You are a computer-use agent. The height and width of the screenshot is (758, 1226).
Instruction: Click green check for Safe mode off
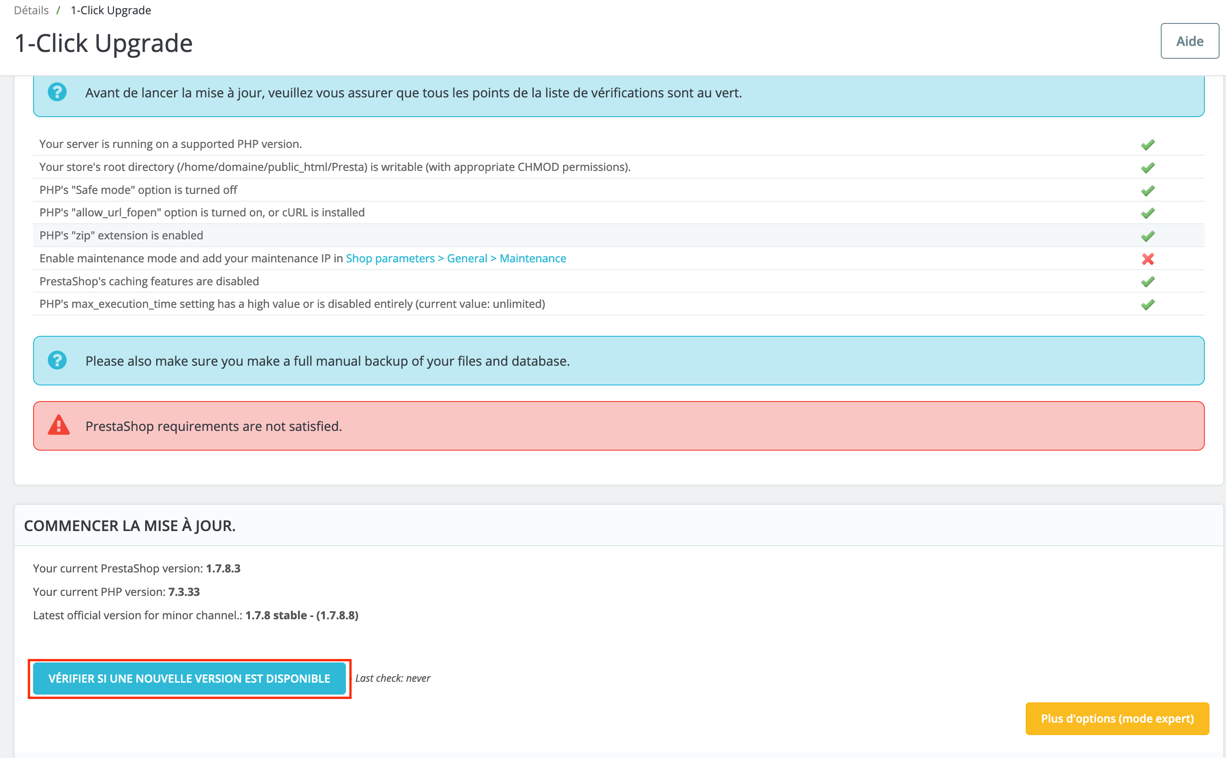pos(1148,191)
